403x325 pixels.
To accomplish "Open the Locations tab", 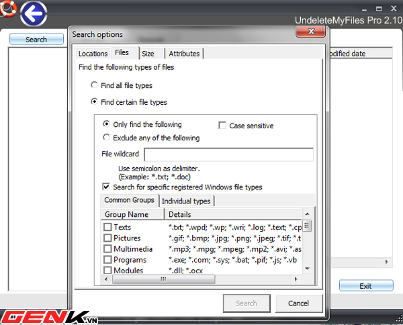I will pos(93,54).
